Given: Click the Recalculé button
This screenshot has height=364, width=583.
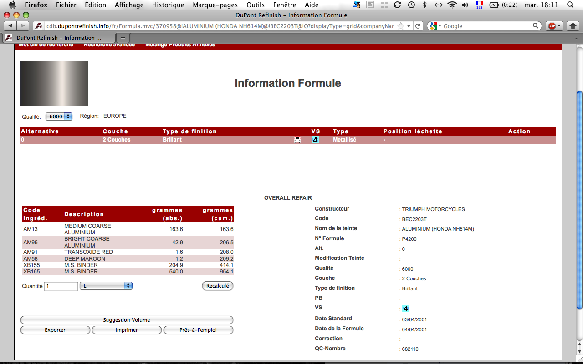Looking at the screenshot, I should point(217,286).
